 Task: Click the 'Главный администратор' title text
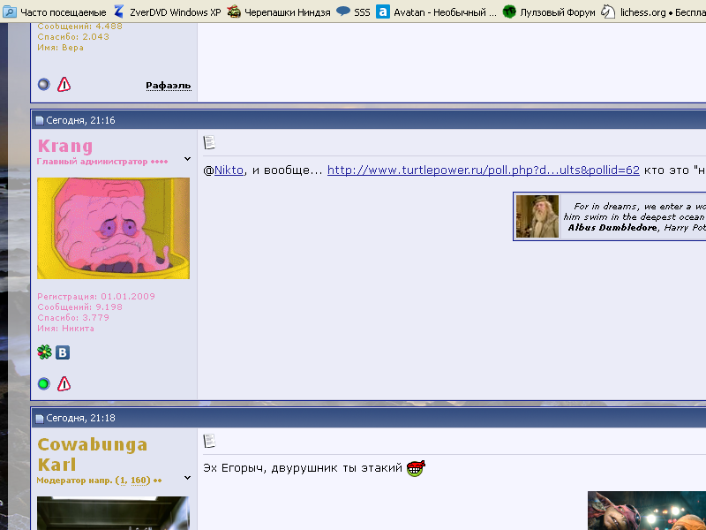(x=93, y=162)
